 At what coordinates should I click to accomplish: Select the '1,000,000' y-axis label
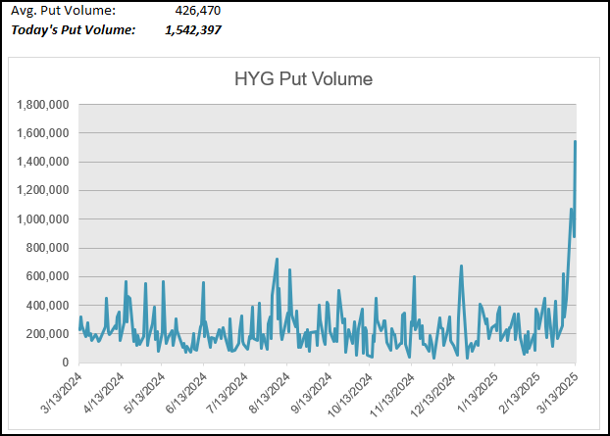(x=43, y=219)
